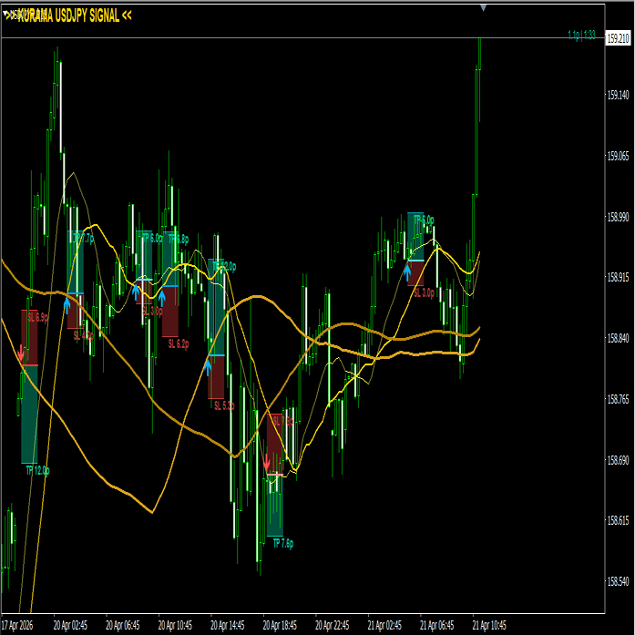Viewport: 635px width, 635px height.
Task: Click the red sell arrow near SL 6.9p
Action: (x=21, y=353)
